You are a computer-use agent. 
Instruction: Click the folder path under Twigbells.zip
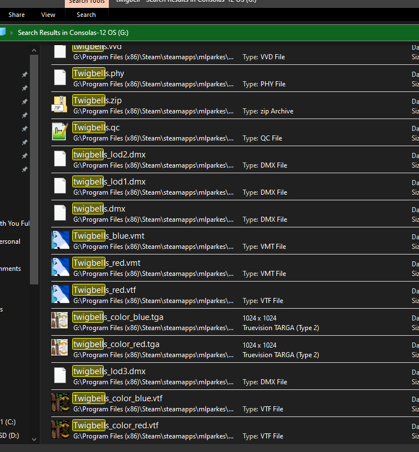tap(153, 111)
